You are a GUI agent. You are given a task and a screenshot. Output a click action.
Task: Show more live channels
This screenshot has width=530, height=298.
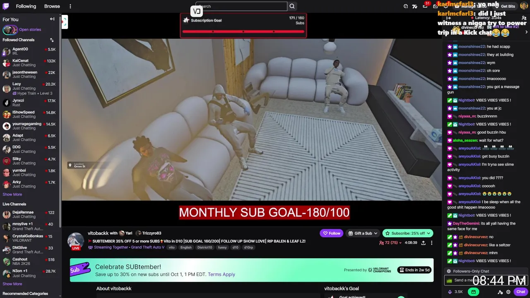(x=12, y=284)
